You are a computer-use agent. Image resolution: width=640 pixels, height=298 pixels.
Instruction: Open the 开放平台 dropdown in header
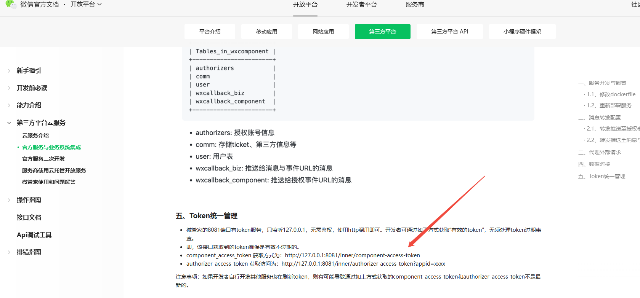click(86, 5)
